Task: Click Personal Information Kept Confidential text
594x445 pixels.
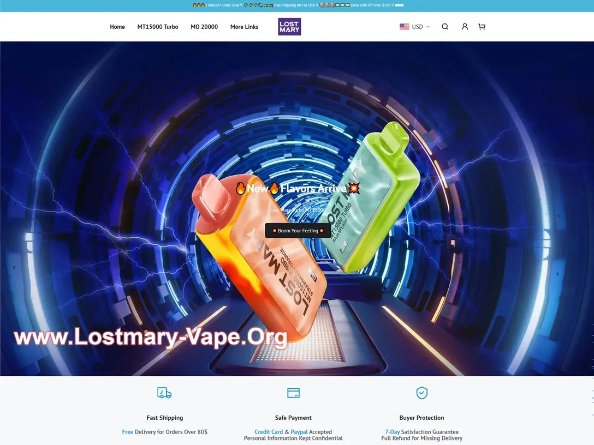Action: pyautogui.click(x=293, y=438)
